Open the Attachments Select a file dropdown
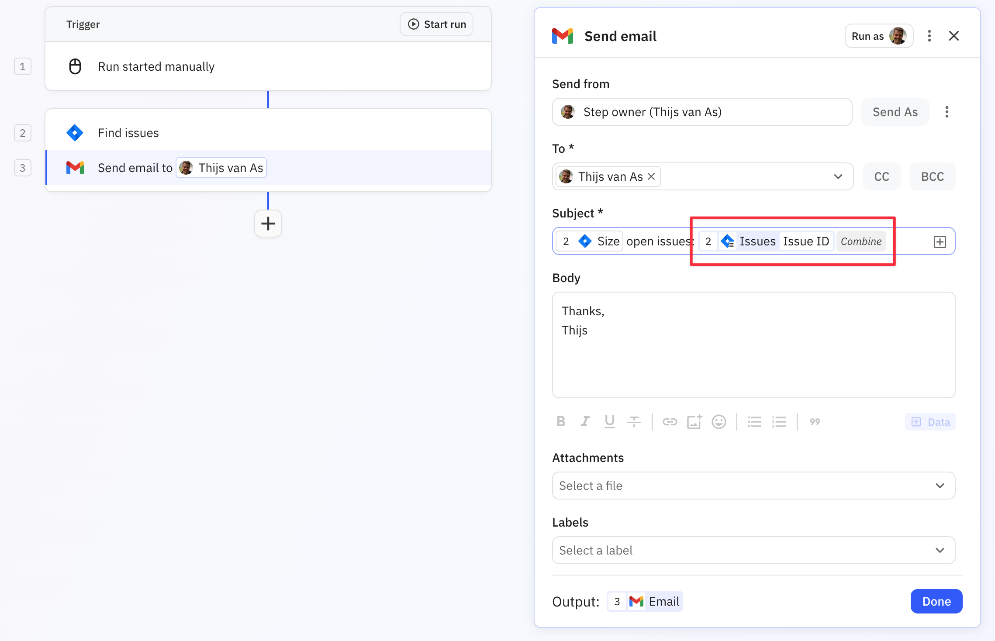 pyautogui.click(x=940, y=486)
